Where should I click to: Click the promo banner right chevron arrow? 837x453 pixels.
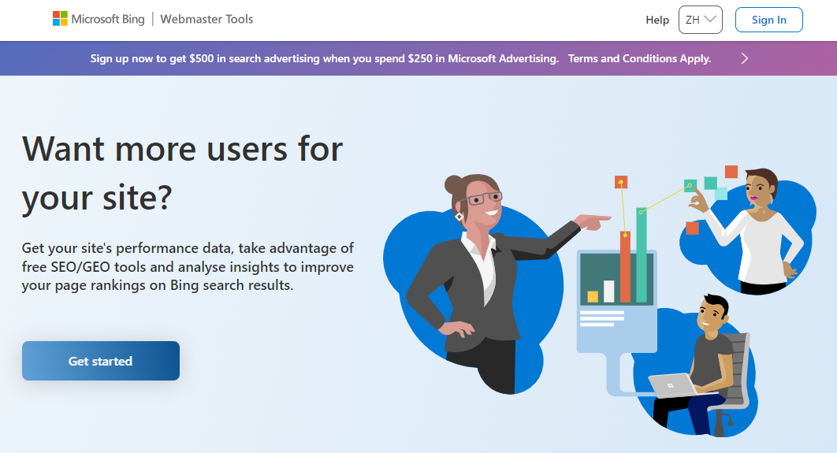pyautogui.click(x=745, y=58)
